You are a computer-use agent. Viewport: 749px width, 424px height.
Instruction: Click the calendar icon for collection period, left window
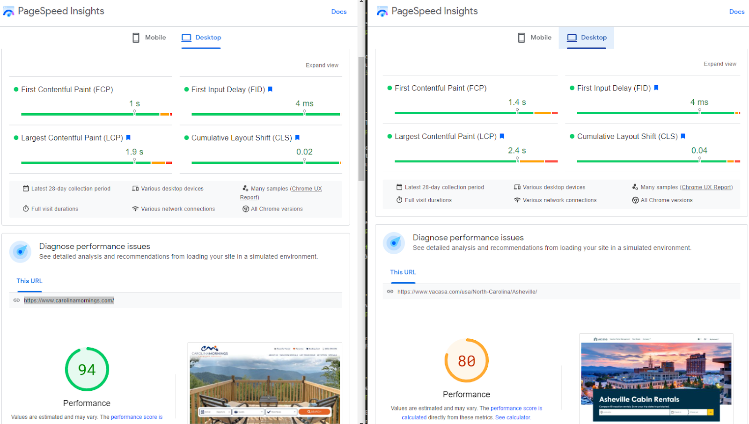coord(26,189)
